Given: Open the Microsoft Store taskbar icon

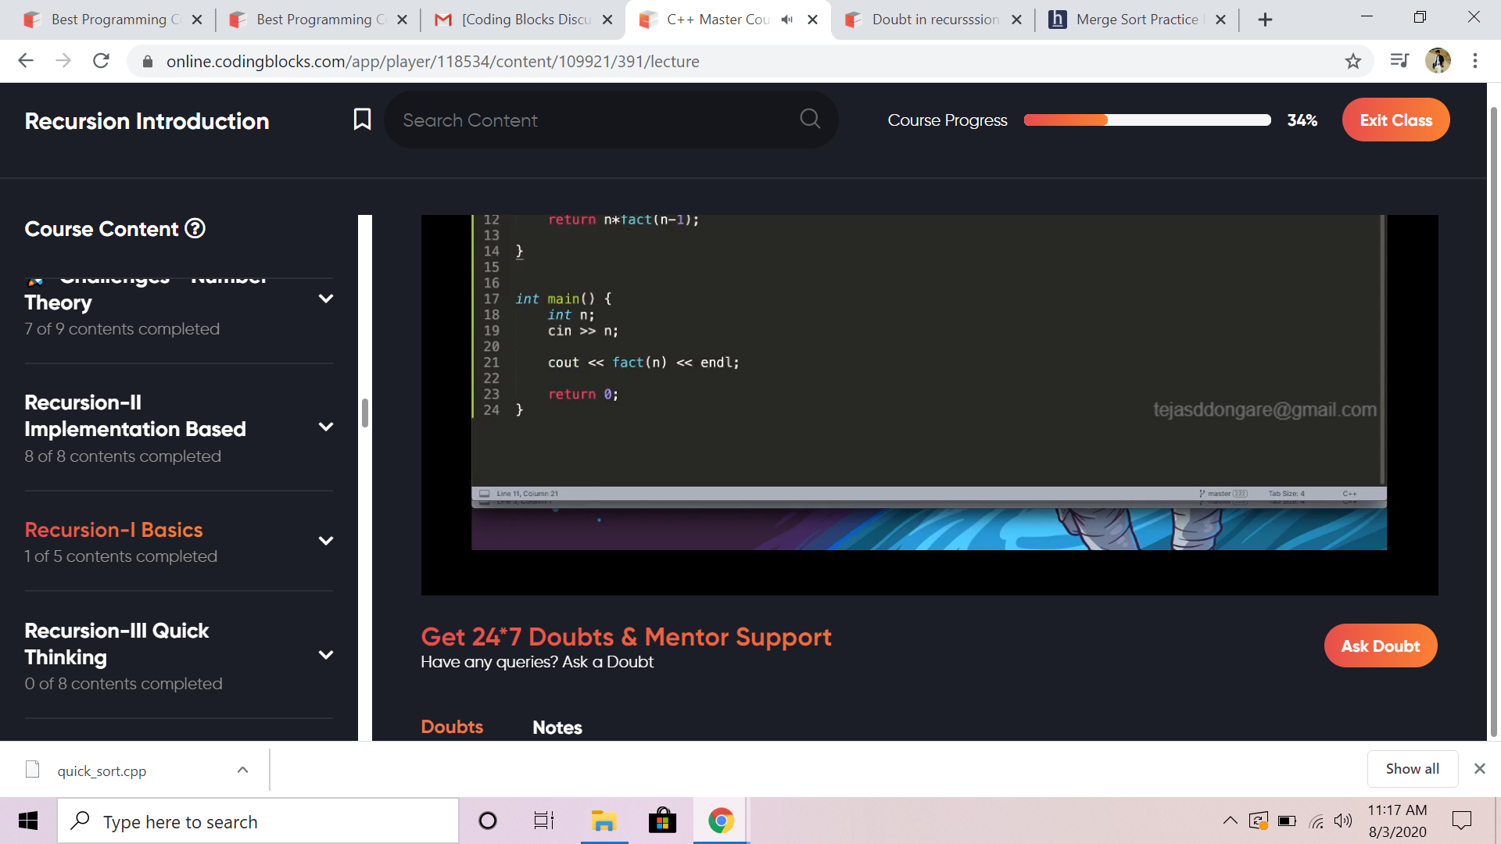Looking at the screenshot, I should coord(662,821).
